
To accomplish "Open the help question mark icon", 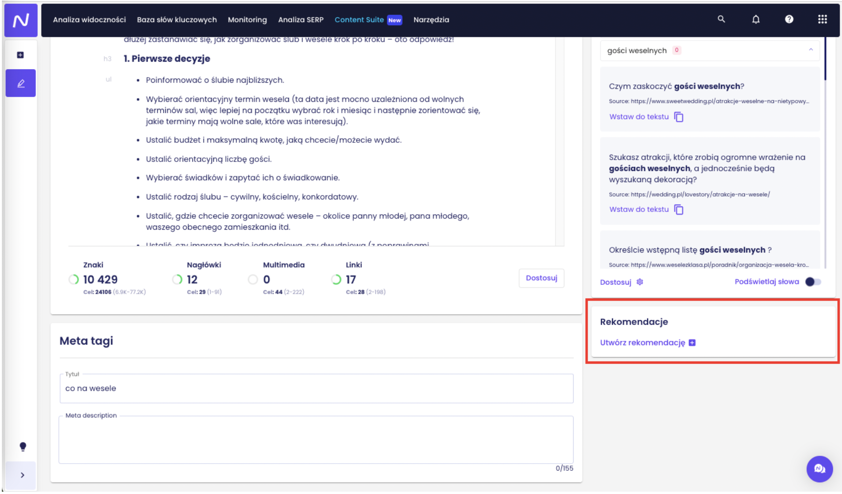I will pos(789,19).
